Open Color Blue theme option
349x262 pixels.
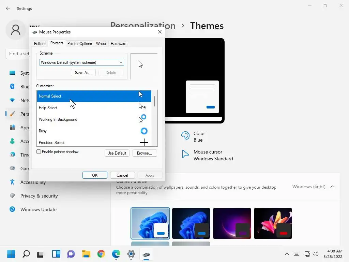193,136
